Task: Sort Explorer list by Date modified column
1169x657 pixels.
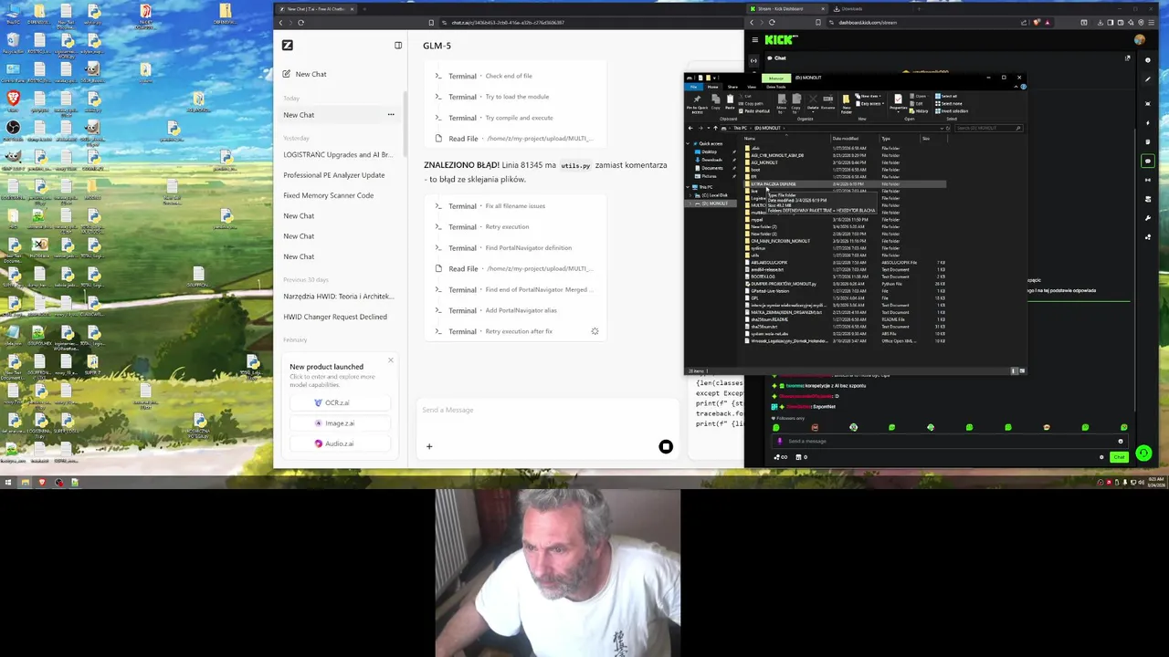Action: coord(846,139)
